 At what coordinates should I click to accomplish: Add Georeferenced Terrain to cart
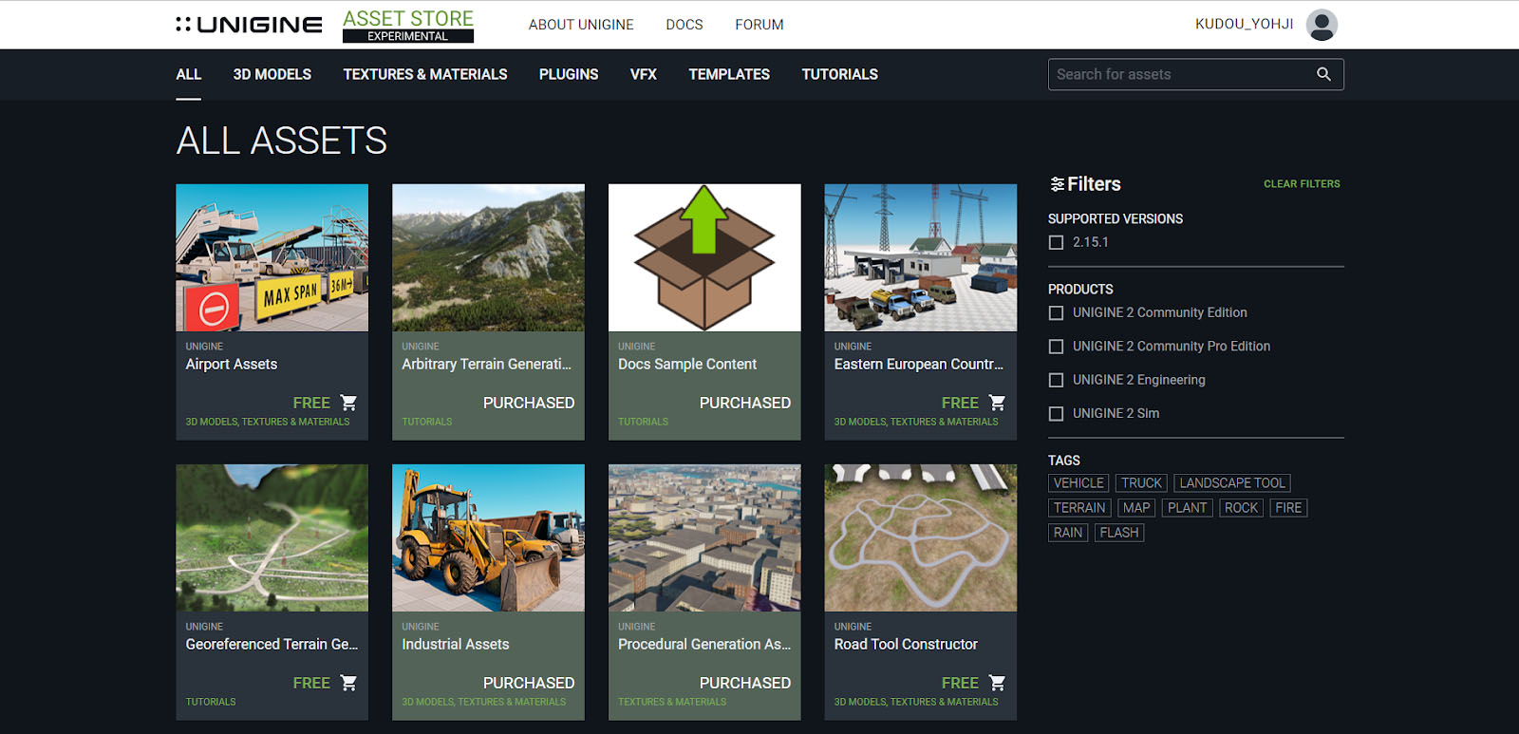(x=348, y=683)
